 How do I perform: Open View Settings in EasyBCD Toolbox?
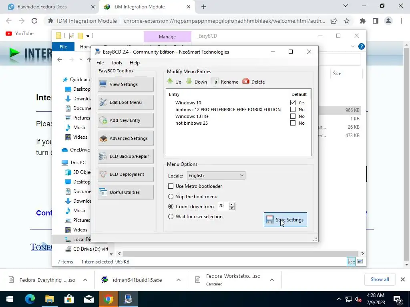pyautogui.click(x=125, y=84)
